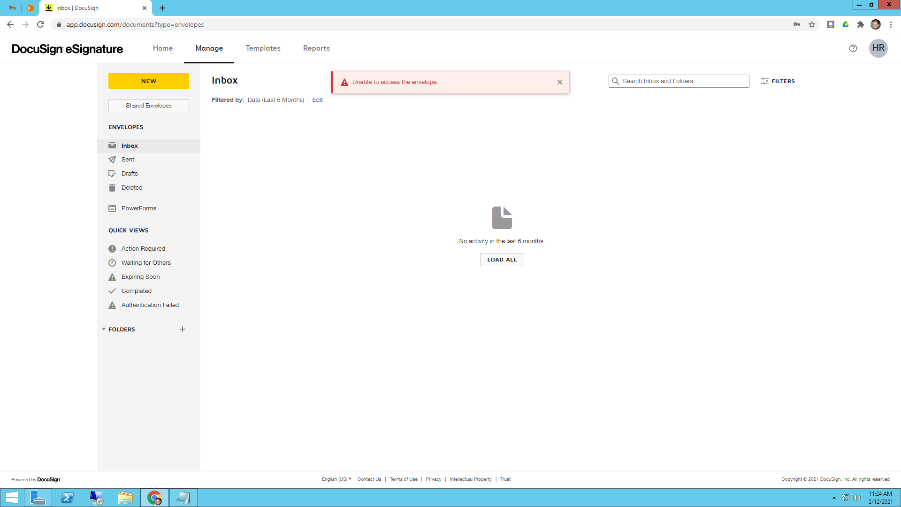Screen dimensions: 901x507
Task: Click the Chrome taskbar icon
Action: tap(154, 498)
